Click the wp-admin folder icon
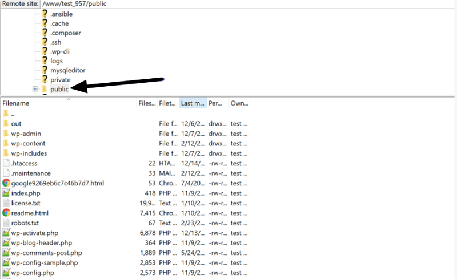 tap(6, 134)
